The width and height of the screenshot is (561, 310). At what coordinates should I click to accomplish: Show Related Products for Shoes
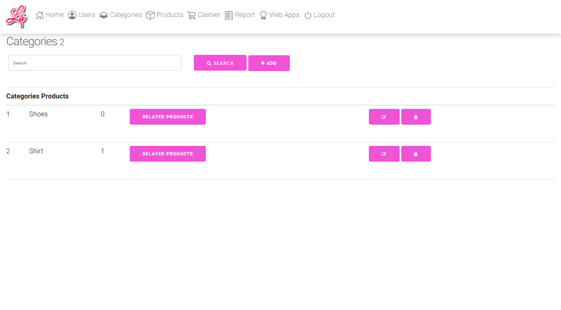[x=168, y=117]
